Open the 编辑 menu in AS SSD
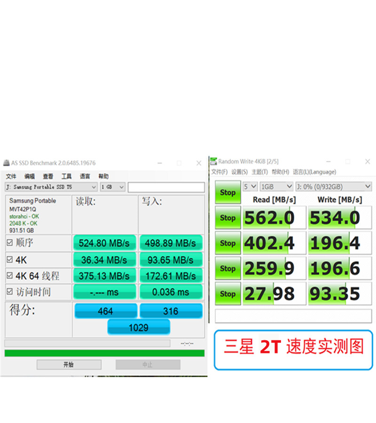The width and height of the screenshot is (376, 423). 30,176
